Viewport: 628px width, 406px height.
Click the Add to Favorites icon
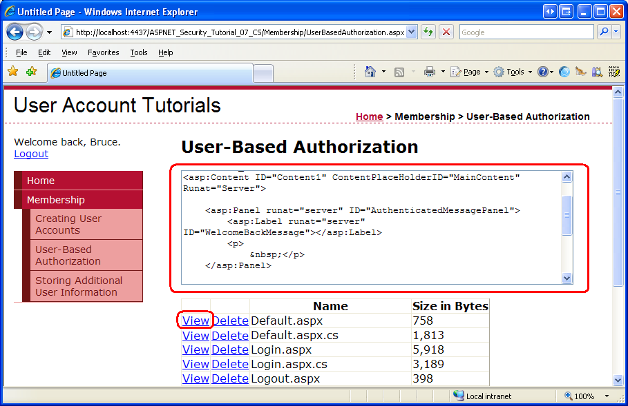pos(31,72)
